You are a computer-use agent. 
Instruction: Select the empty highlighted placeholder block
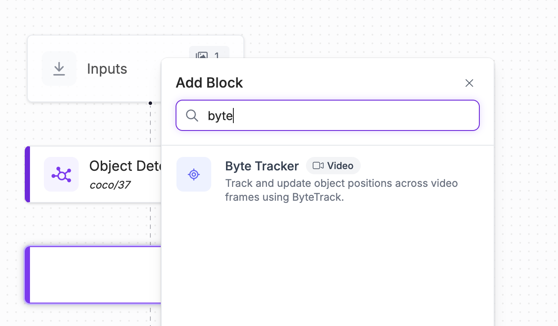(x=93, y=275)
